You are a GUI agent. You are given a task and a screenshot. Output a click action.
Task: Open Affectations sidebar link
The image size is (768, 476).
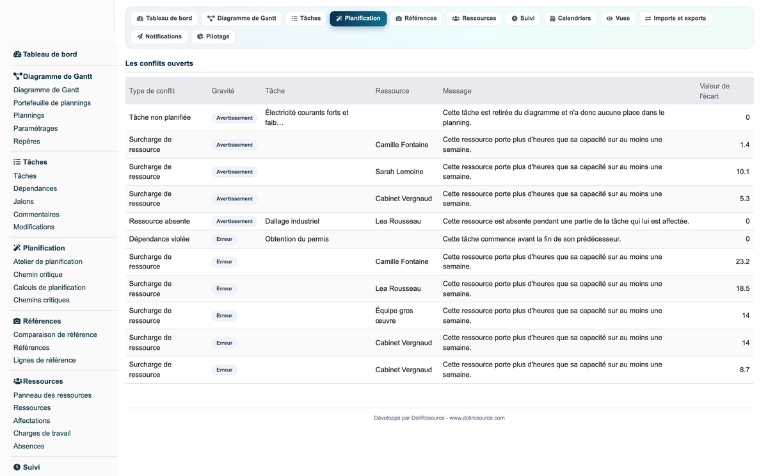32,421
